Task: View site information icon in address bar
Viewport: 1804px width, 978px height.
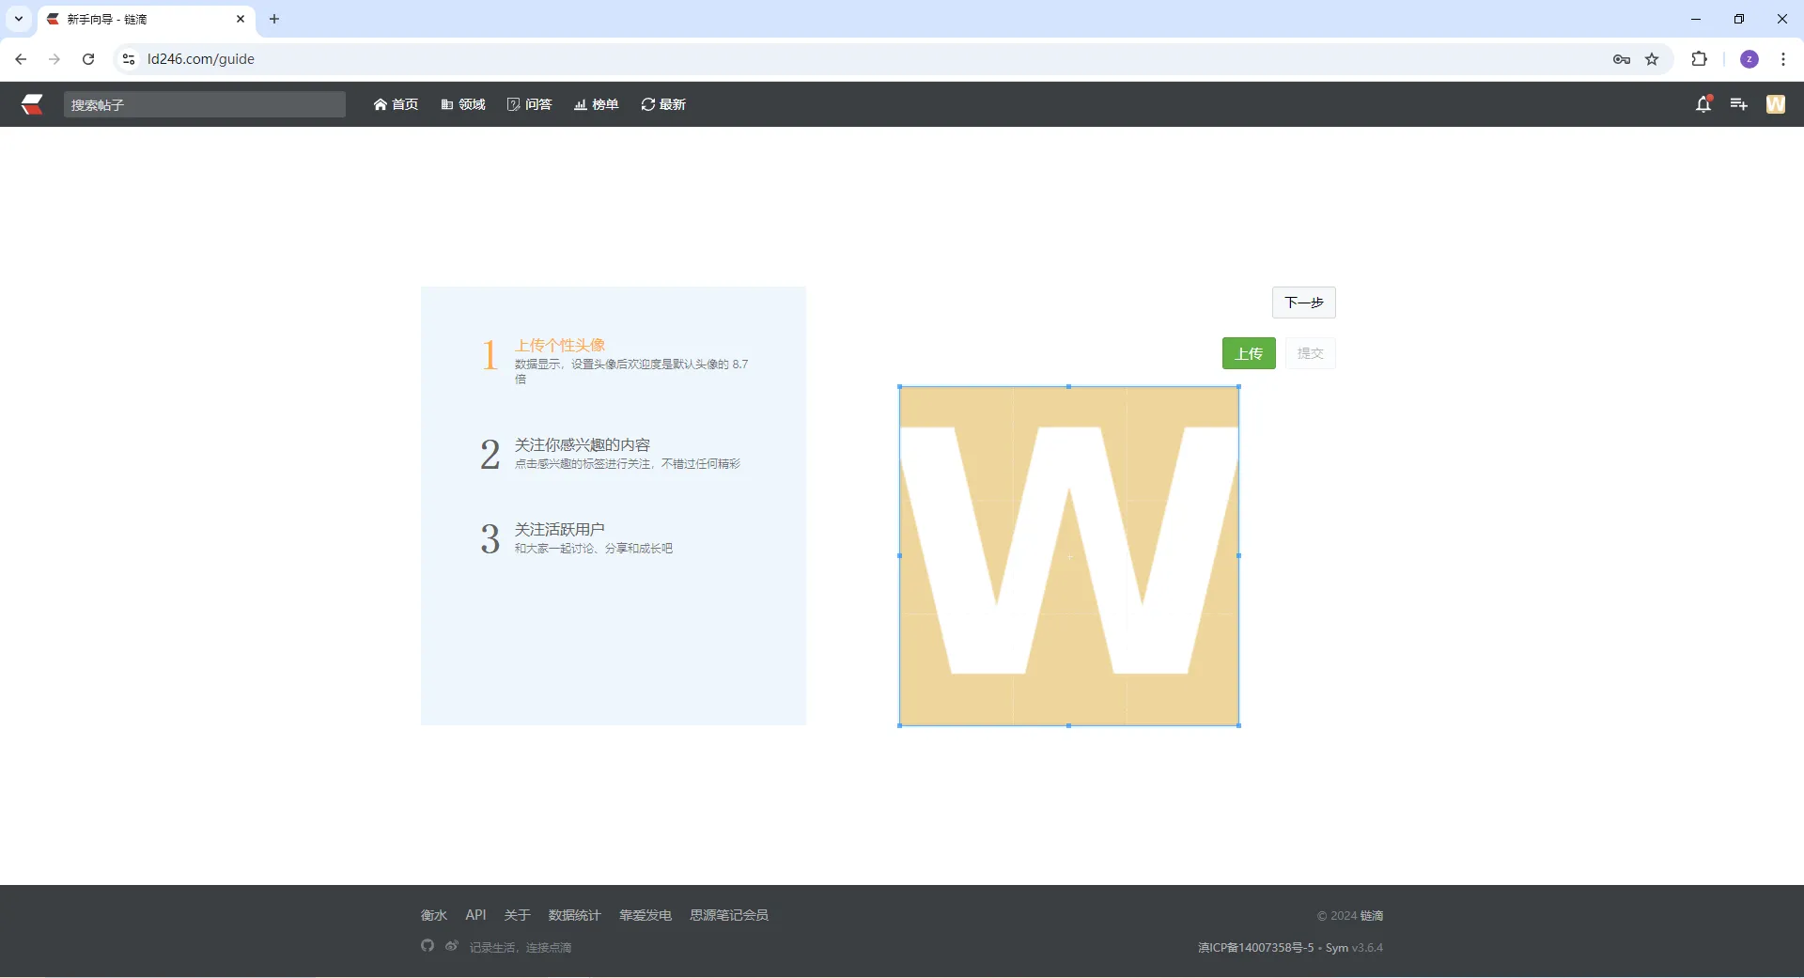Action: click(129, 59)
